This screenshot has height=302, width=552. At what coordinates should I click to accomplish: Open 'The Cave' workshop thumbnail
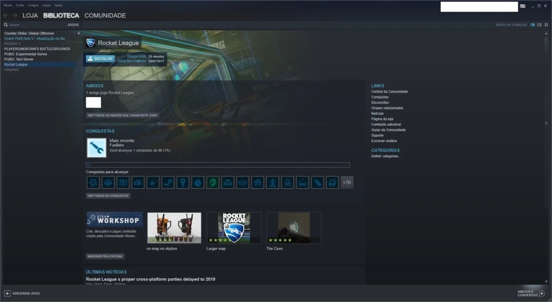coord(294,228)
